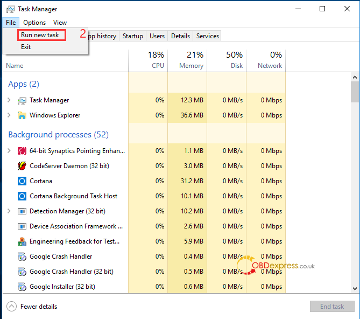Maximize the Task Manager window

point(322,9)
